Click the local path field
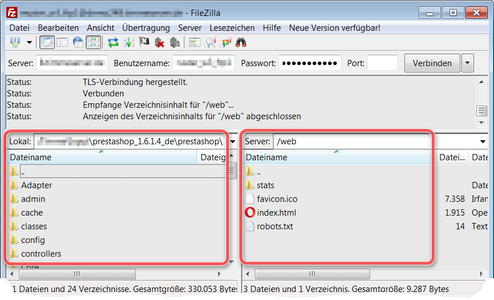Viewport: 494px width, 300px height. click(131, 141)
